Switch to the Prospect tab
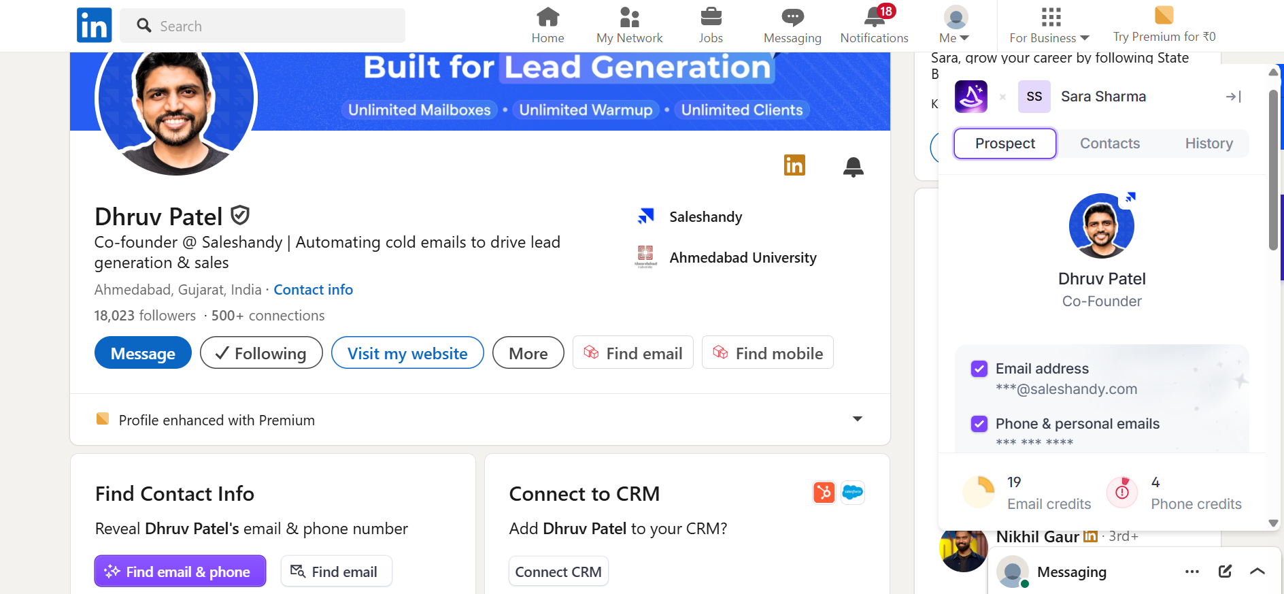The image size is (1284, 594). (x=1005, y=144)
